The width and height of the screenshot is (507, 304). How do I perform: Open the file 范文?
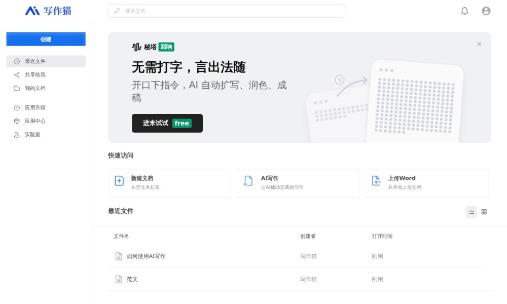pos(132,279)
